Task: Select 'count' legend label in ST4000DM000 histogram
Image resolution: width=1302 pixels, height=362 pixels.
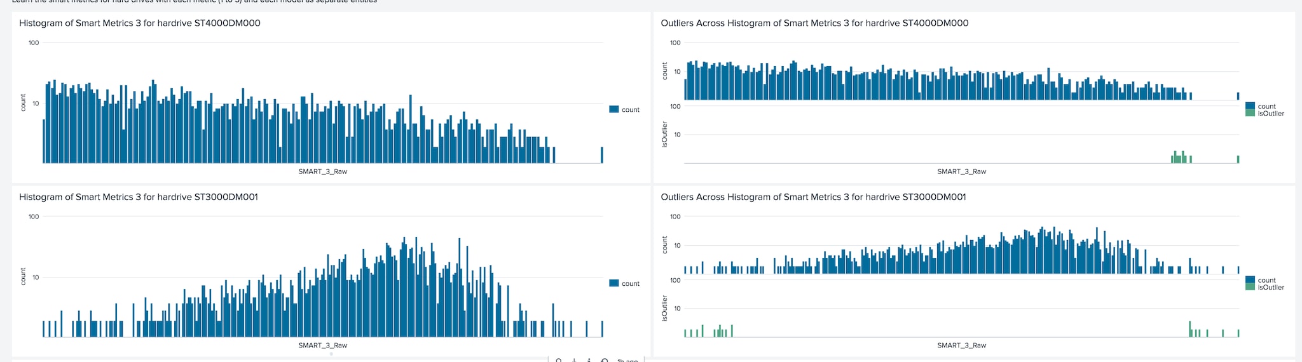Action: pos(631,110)
